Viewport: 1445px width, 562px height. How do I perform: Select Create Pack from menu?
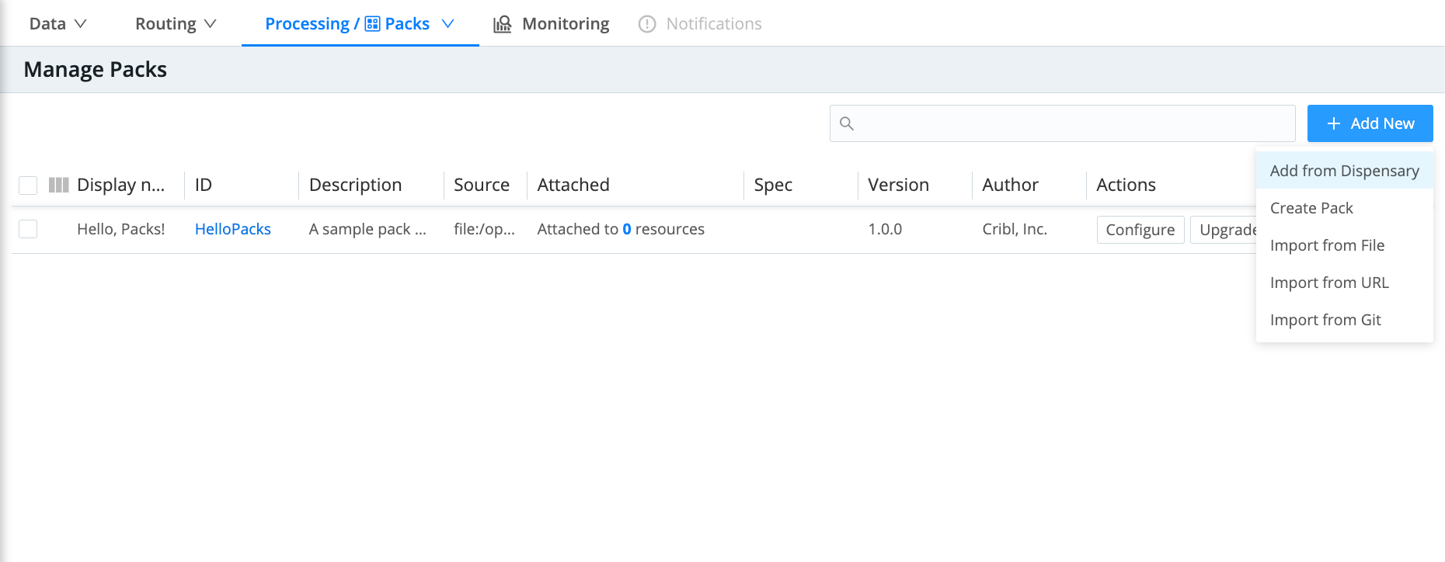coord(1311,208)
